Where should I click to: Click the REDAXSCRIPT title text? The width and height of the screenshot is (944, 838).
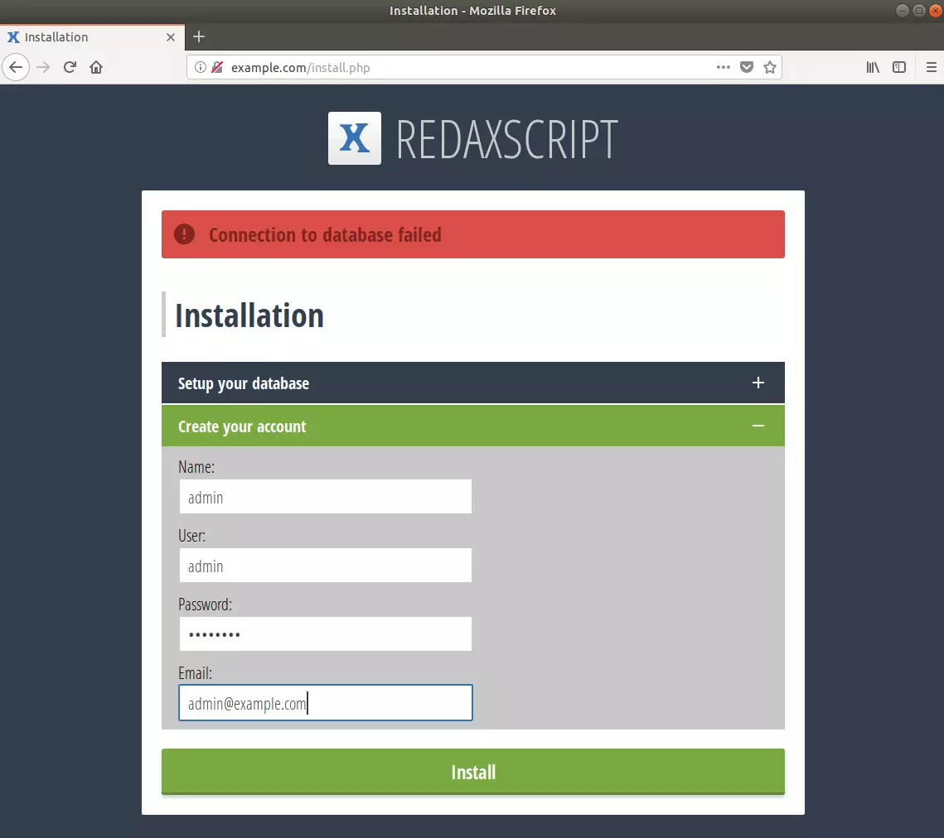(507, 139)
